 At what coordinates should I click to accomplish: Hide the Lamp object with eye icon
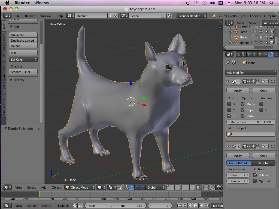point(261,32)
